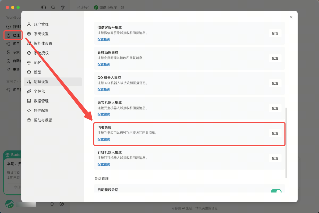This screenshot has height=213, width=319.
Task: Open 助理 in main left sidebar
Action: 13,35
